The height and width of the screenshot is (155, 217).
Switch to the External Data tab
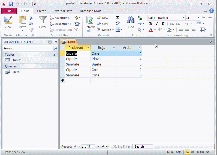pyautogui.click(x=63, y=11)
